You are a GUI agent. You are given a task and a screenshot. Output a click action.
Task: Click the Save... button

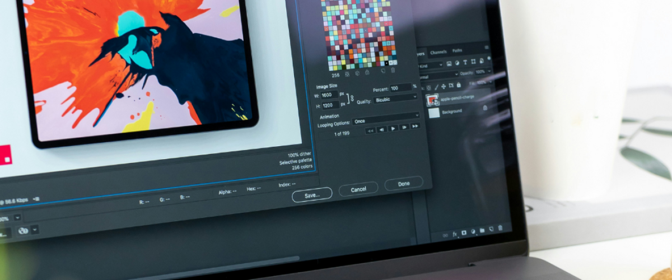pyautogui.click(x=312, y=194)
